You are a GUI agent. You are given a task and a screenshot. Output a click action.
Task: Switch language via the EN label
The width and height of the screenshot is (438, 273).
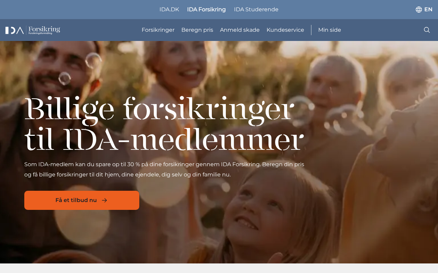click(x=428, y=10)
